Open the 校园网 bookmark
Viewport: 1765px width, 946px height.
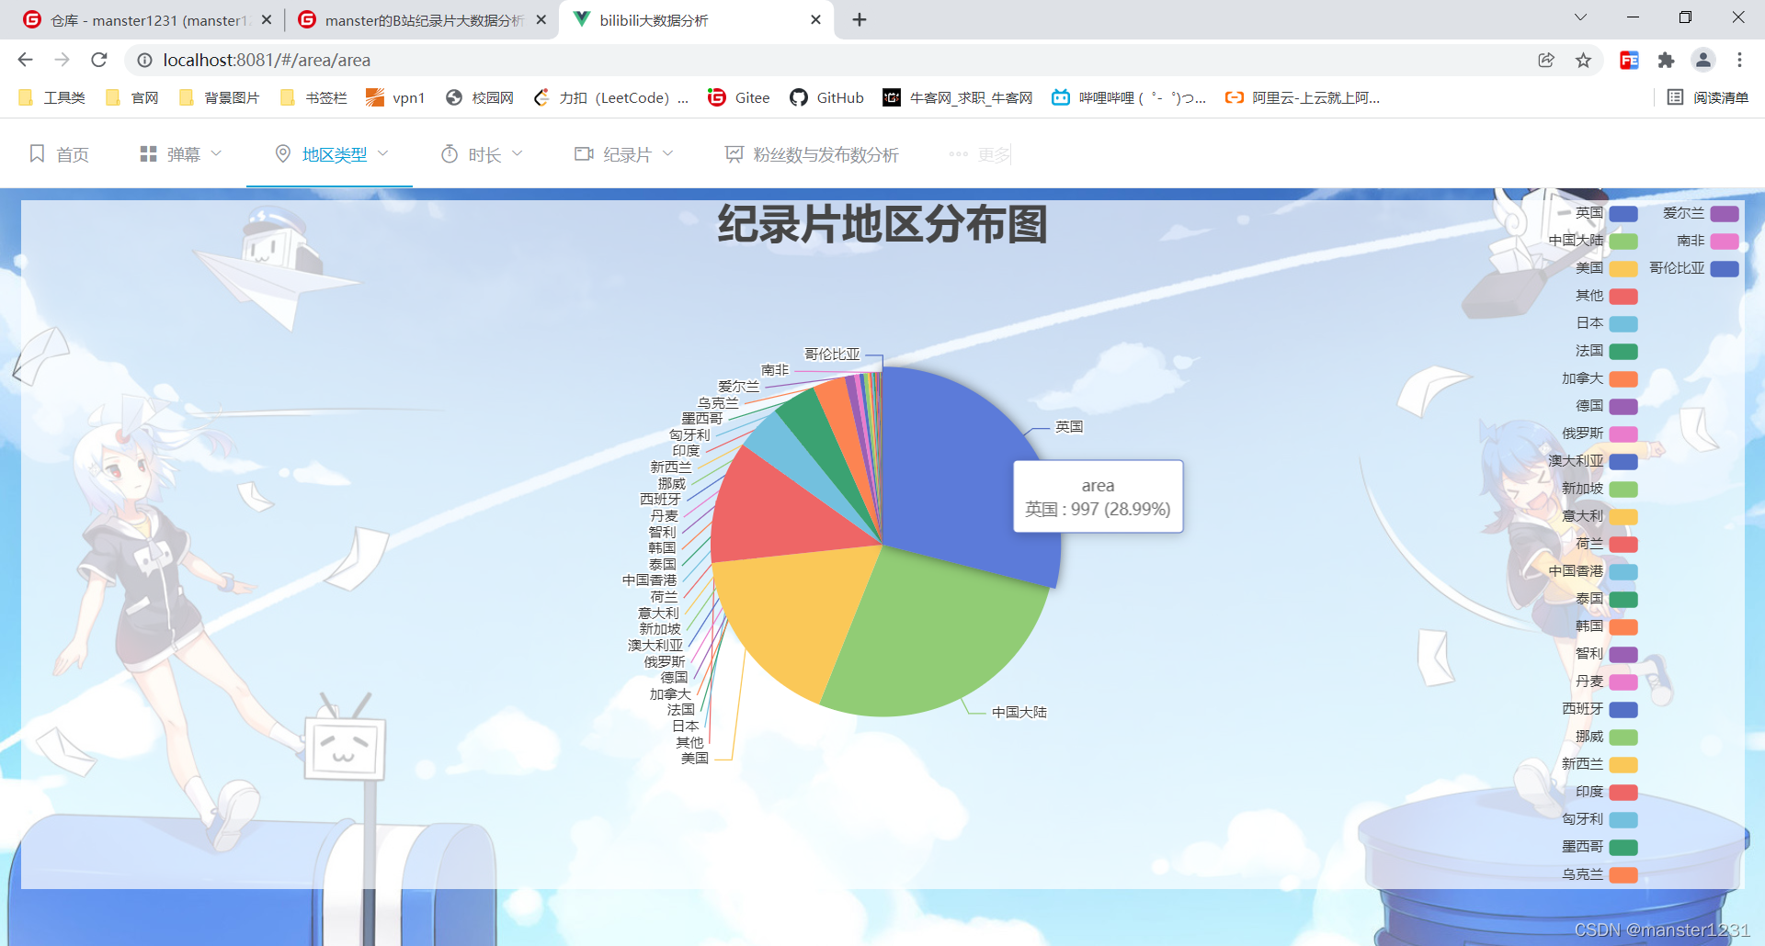tap(480, 97)
